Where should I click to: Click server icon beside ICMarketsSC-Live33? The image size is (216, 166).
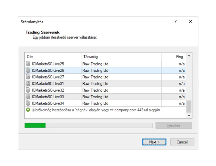(x=28, y=97)
